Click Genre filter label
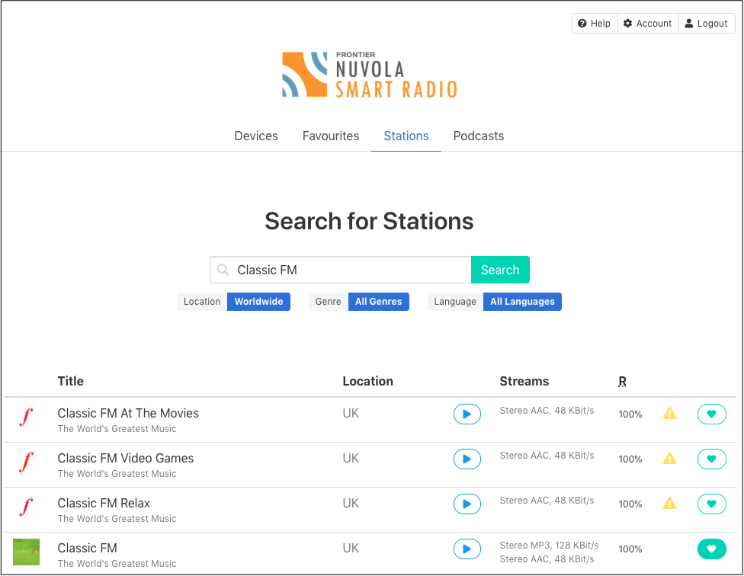The image size is (744, 576). (328, 302)
